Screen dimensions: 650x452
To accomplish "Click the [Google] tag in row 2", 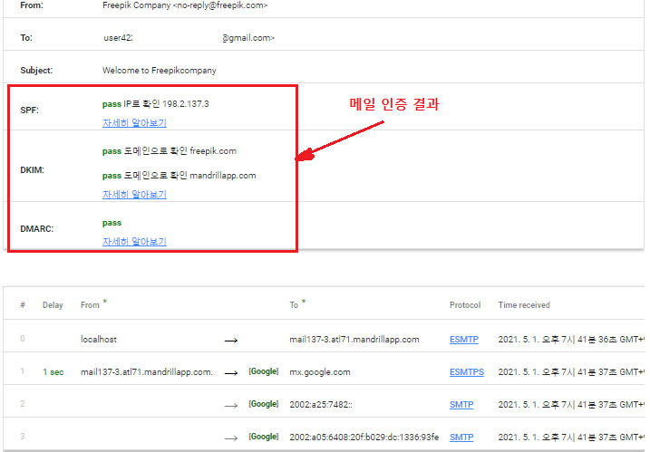I will [x=264, y=404].
